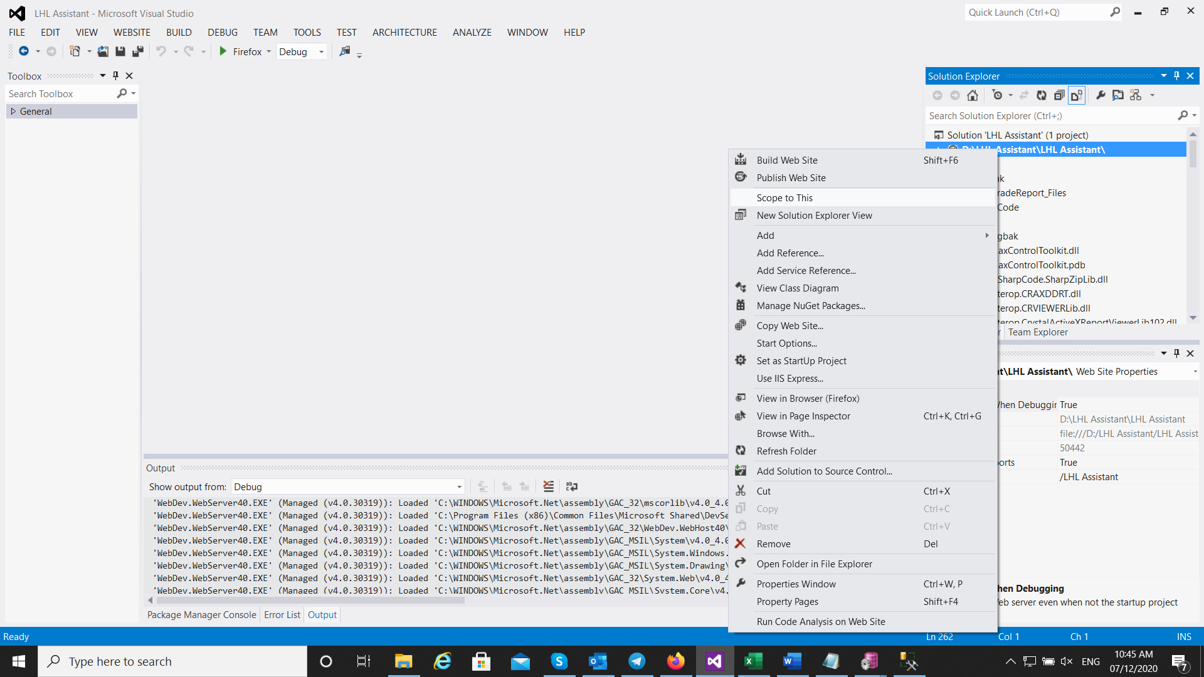This screenshot has height=677, width=1204.
Task: Select Property Pages menu entry
Action: coord(863,602)
